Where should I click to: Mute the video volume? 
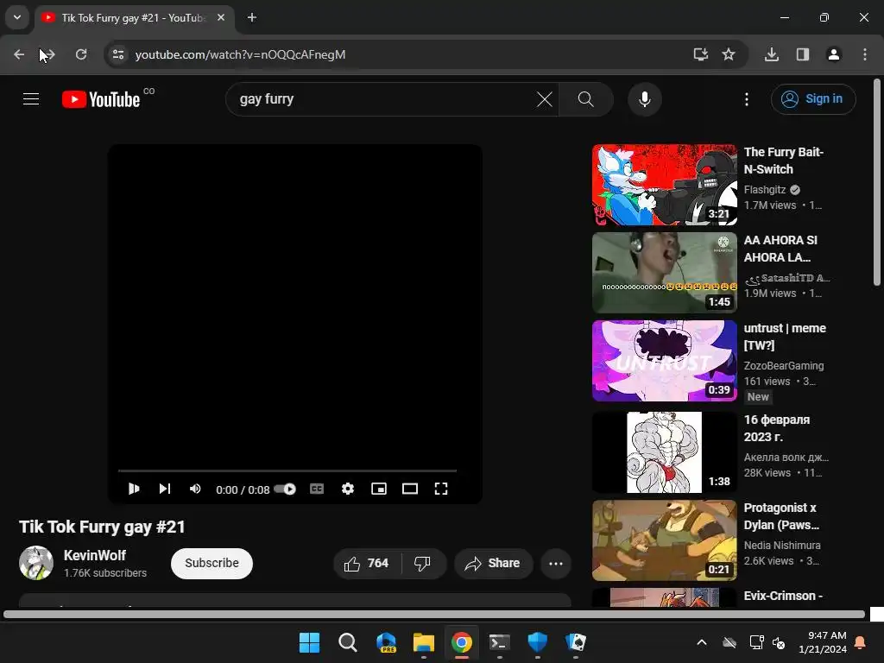point(195,489)
